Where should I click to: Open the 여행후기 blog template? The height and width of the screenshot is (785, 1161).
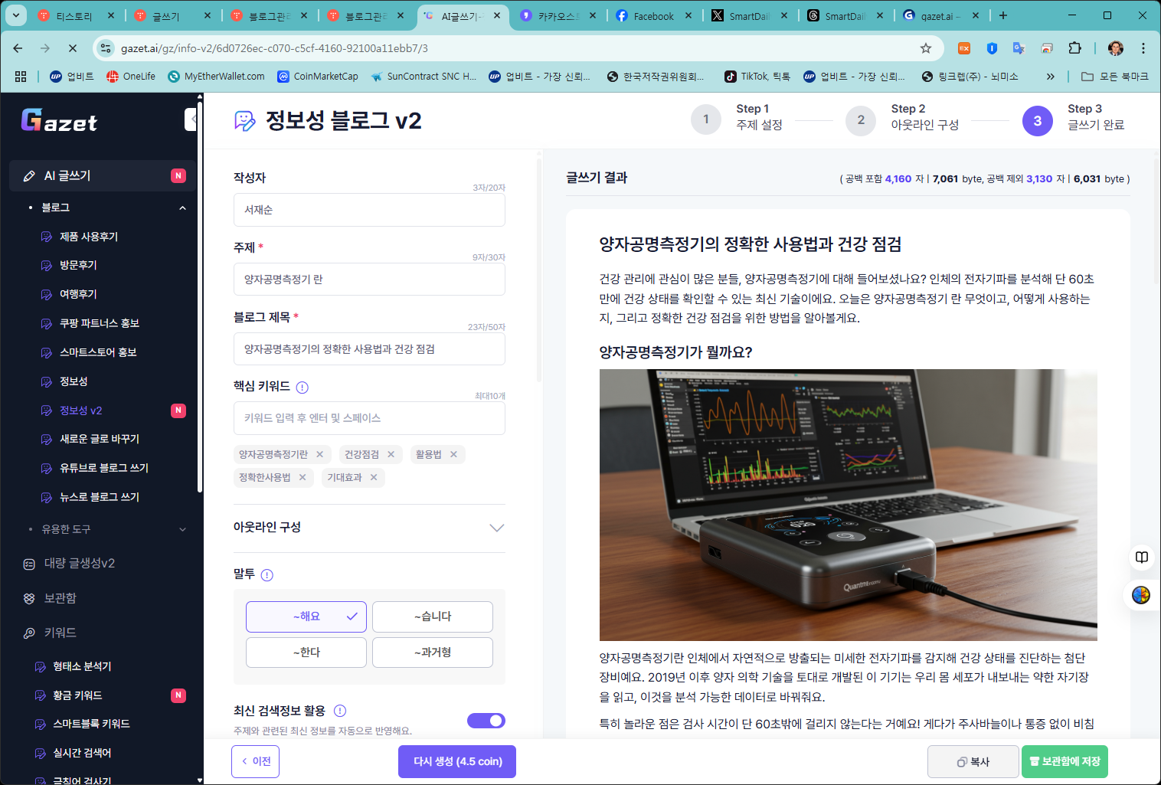click(78, 294)
